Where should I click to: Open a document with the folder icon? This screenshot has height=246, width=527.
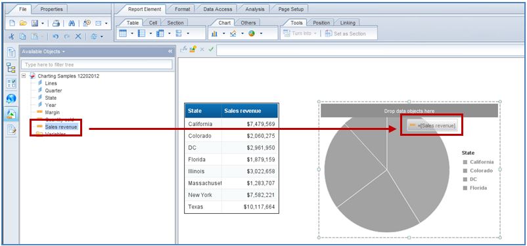23,23
